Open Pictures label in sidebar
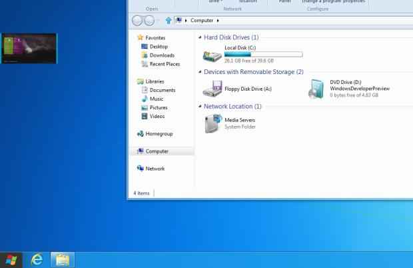This screenshot has height=268, width=413. pyautogui.click(x=159, y=107)
